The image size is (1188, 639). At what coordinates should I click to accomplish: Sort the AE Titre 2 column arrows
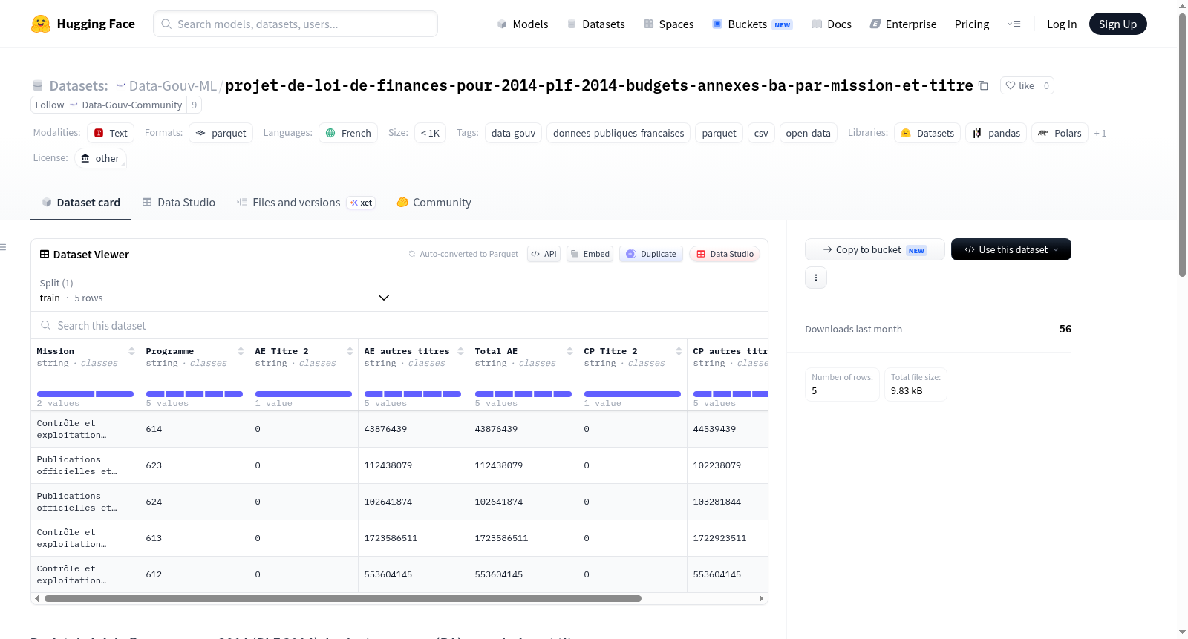click(350, 351)
